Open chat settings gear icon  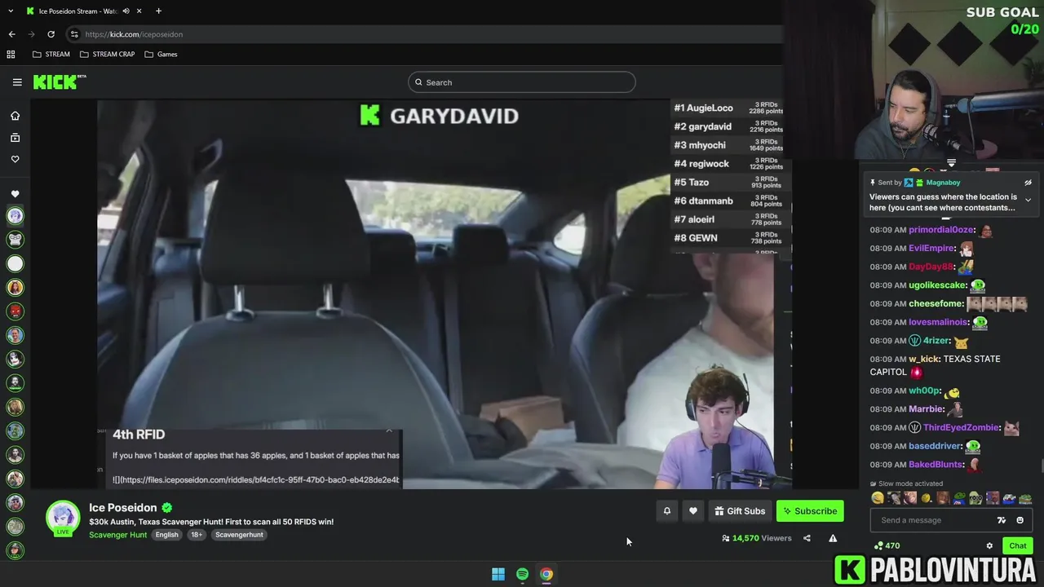click(989, 546)
